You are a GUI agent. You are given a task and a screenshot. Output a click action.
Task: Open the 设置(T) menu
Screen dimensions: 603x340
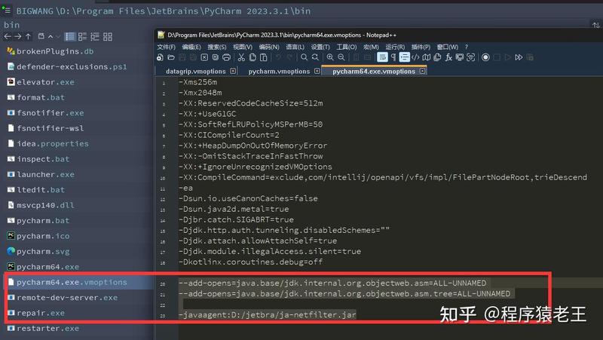(320, 47)
